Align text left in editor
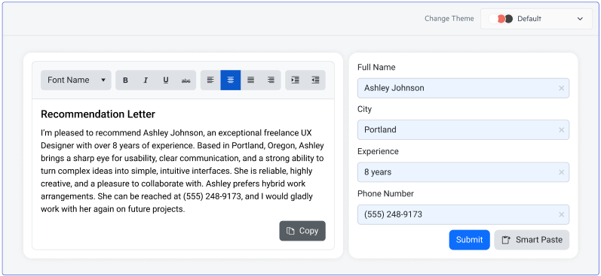This screenshot has width=601, height=276. tap(210, 80)
